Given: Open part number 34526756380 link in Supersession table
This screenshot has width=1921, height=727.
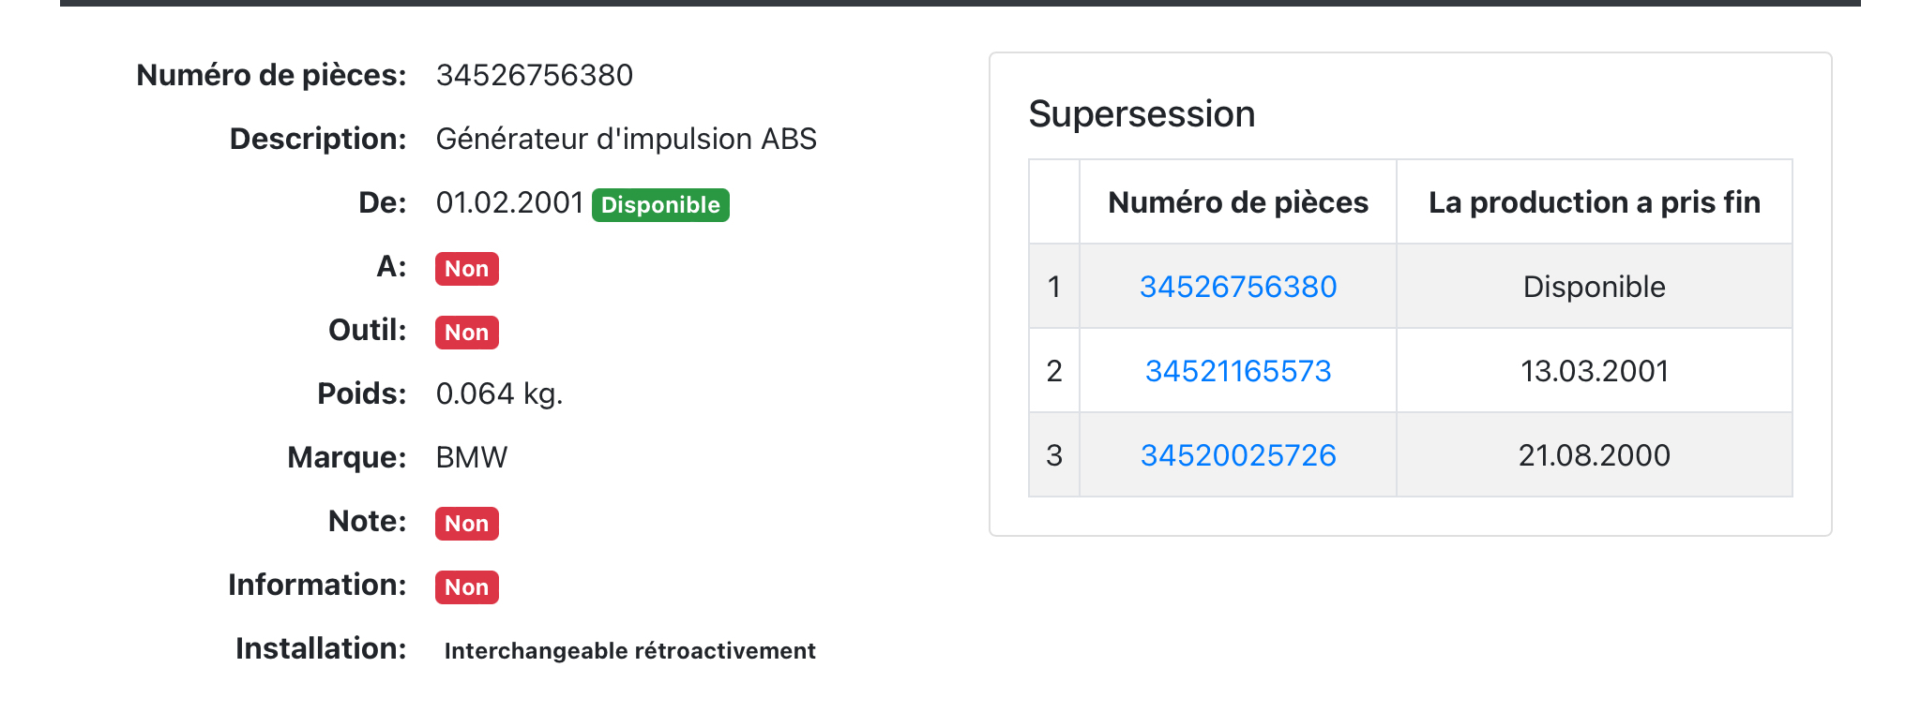Looking at the screenshot, I should pos(1237,287).
